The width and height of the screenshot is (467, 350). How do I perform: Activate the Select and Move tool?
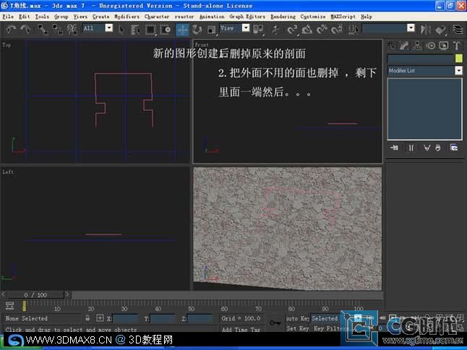pos(182,30)
